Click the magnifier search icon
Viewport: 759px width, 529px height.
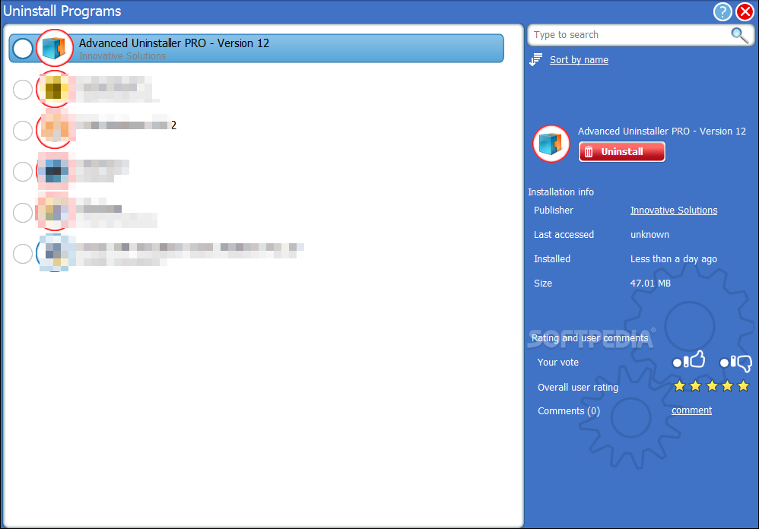click(x=739, y=34)
